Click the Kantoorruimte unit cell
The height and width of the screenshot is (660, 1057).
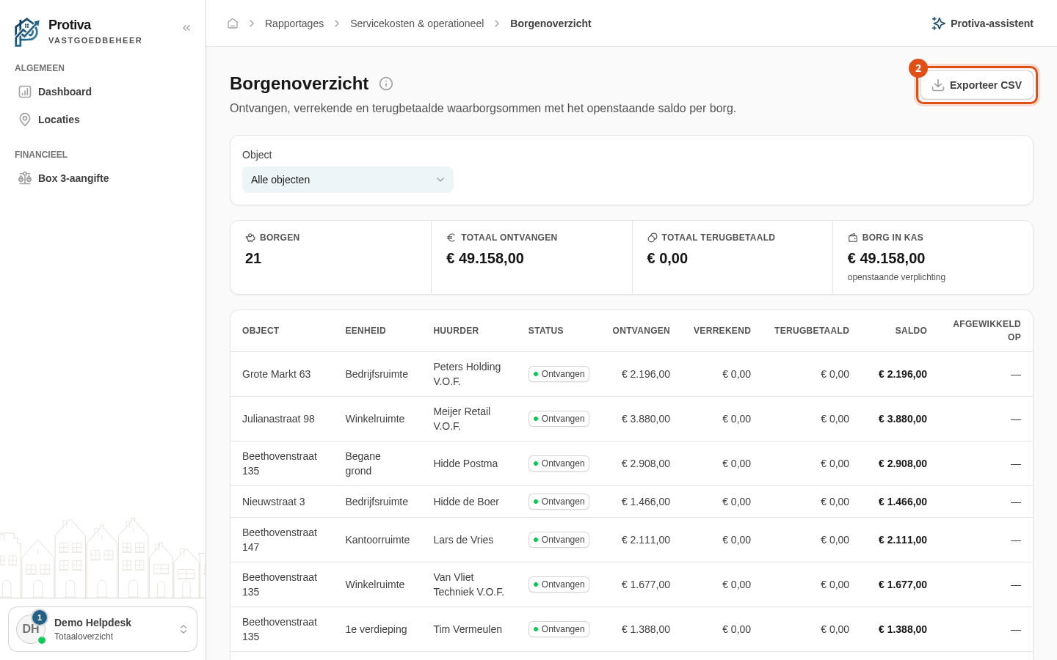[377, 540]
